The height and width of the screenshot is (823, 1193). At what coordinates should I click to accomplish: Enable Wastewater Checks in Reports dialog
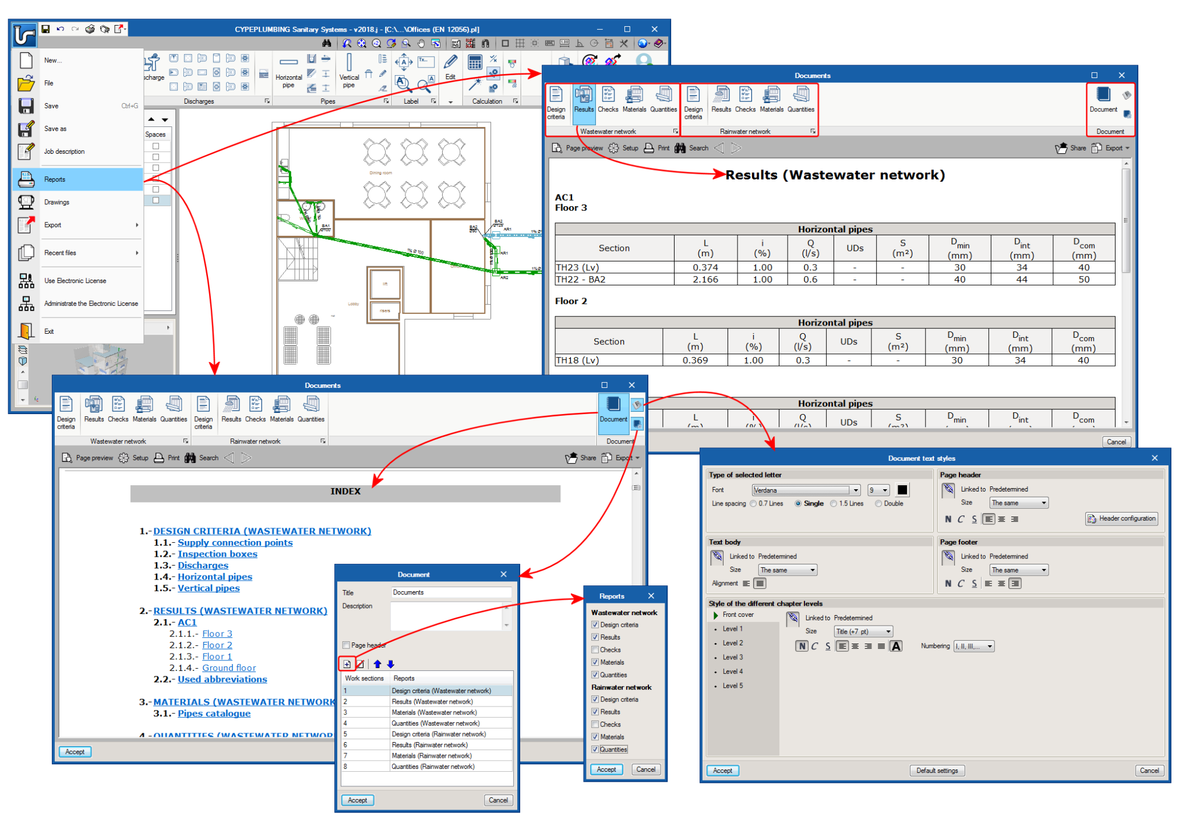[x=595, y=650]
